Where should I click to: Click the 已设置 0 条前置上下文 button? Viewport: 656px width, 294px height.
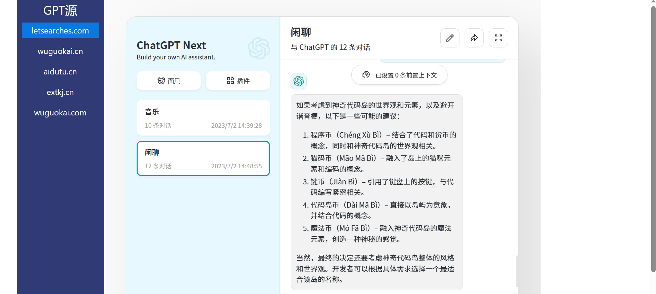(399, 75)
